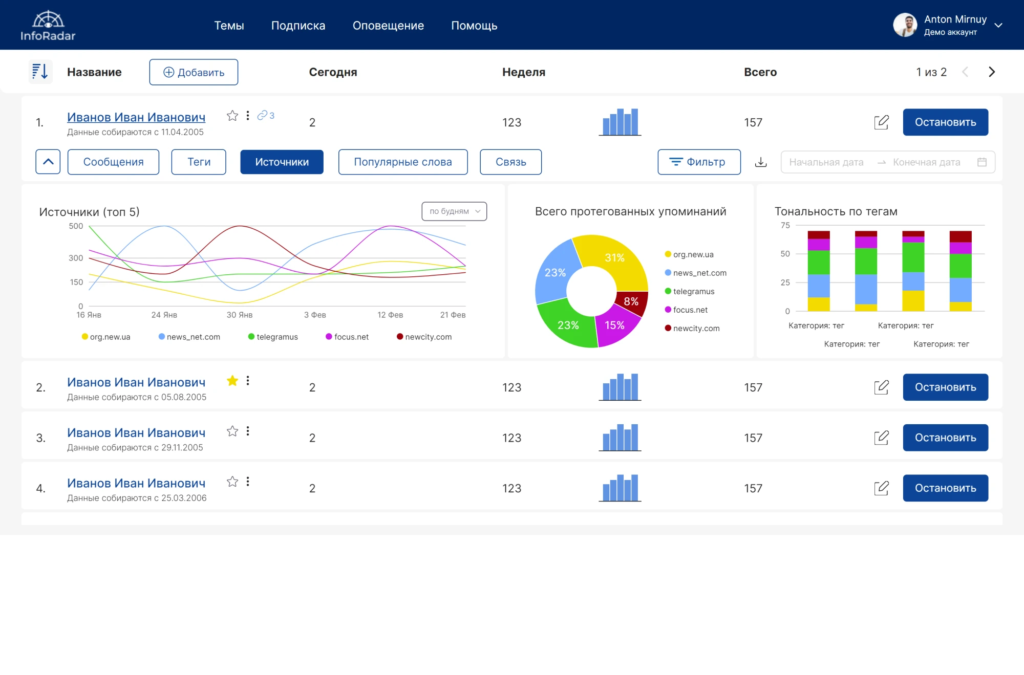The image size is (1024, 675).
Task: Open three-dot menu of second entry
Action: click(x=248, y=381)
